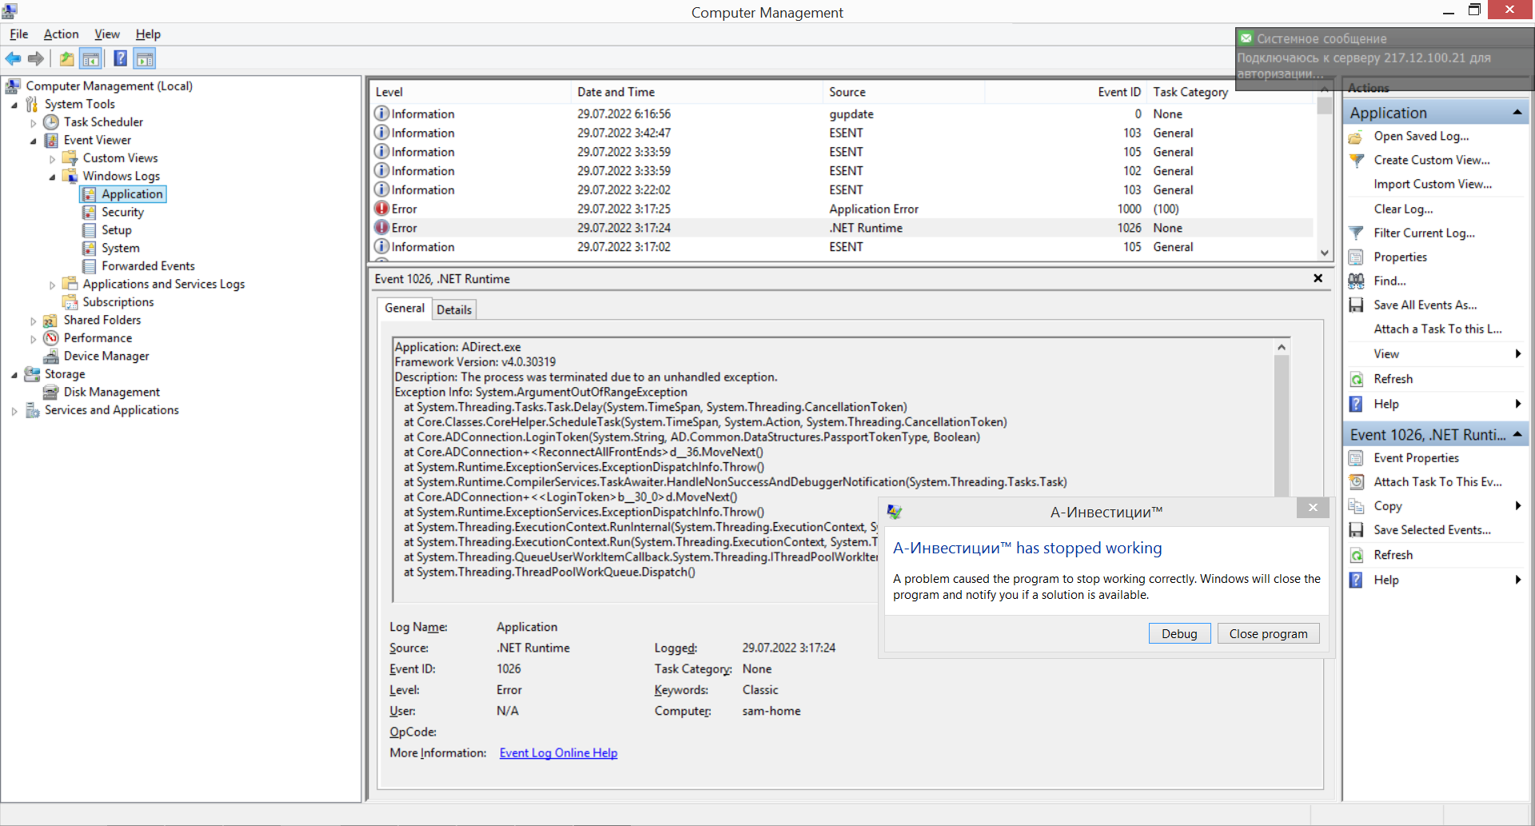Click the blue Back arrow in toolbar
The width and height of the screenshot is (1535, 826).
click(x=13, y=58)
